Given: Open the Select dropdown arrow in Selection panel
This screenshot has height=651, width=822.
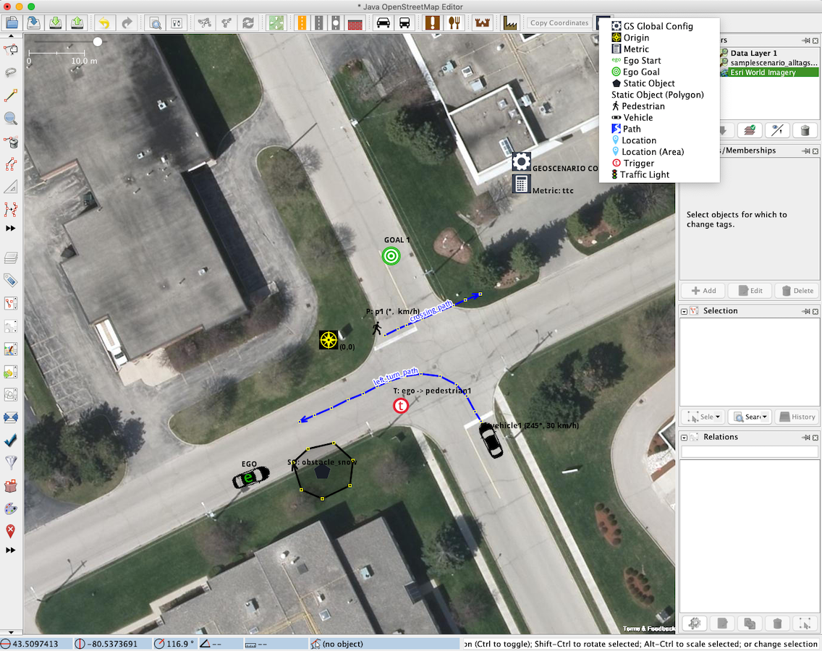Looking at the screenshot, I should point(718,417).
